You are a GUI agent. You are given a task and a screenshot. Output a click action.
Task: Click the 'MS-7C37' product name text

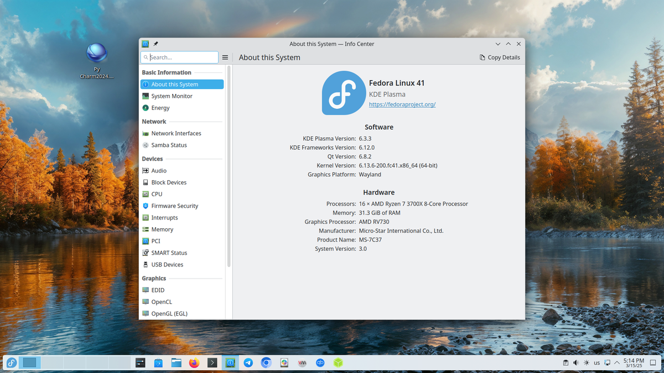[370, 240]
